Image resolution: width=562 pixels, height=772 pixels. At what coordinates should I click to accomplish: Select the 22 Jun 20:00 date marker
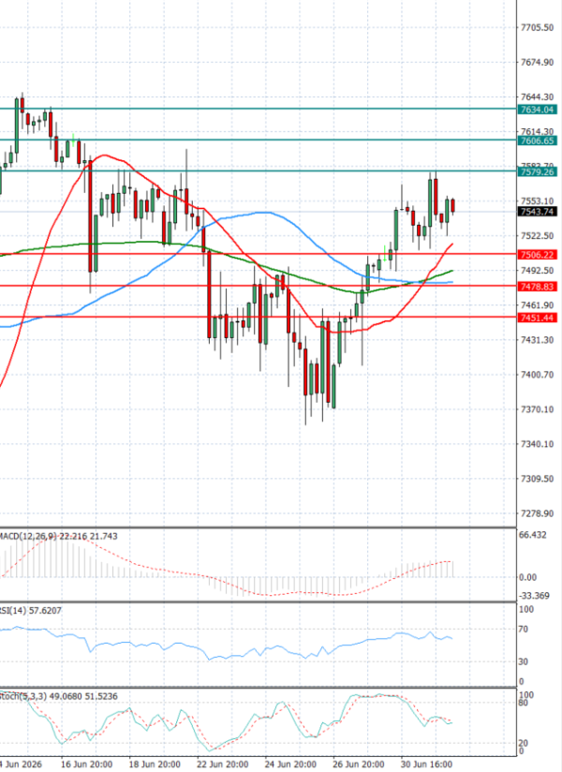[x=222, y=765]
